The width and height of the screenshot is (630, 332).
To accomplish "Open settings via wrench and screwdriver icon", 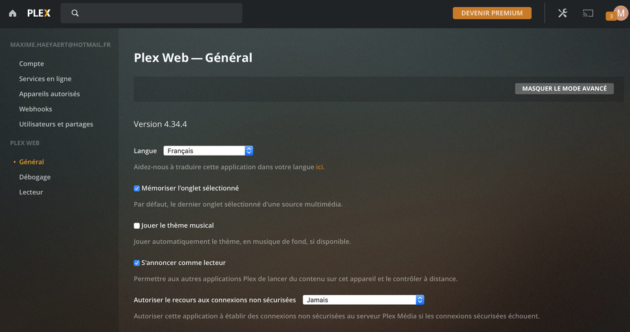I will click(563, 13).
